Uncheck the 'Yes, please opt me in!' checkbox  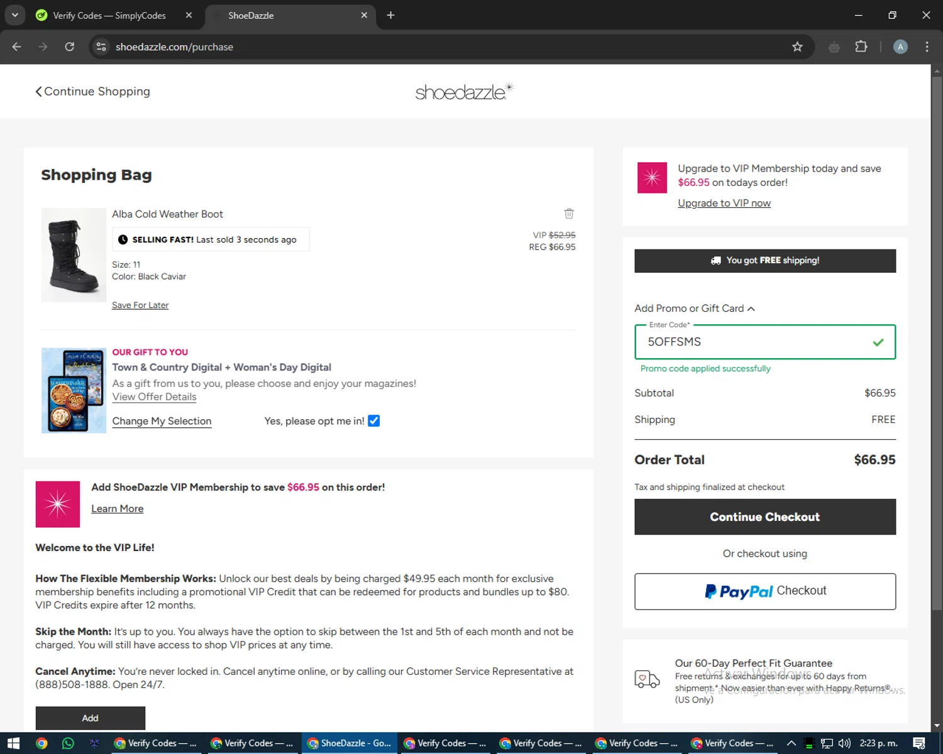tap(374, 421)
